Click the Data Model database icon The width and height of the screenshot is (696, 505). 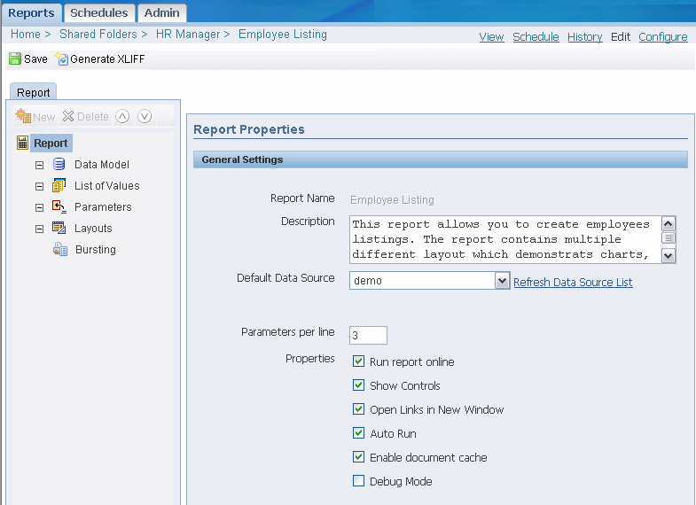(59, 164)
